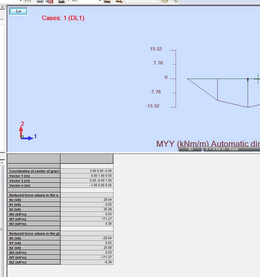Select the 'Cases: 1 (DL1)' label
Image resolution: width=260 pixels, height=277 pixels.
(63, 18)
